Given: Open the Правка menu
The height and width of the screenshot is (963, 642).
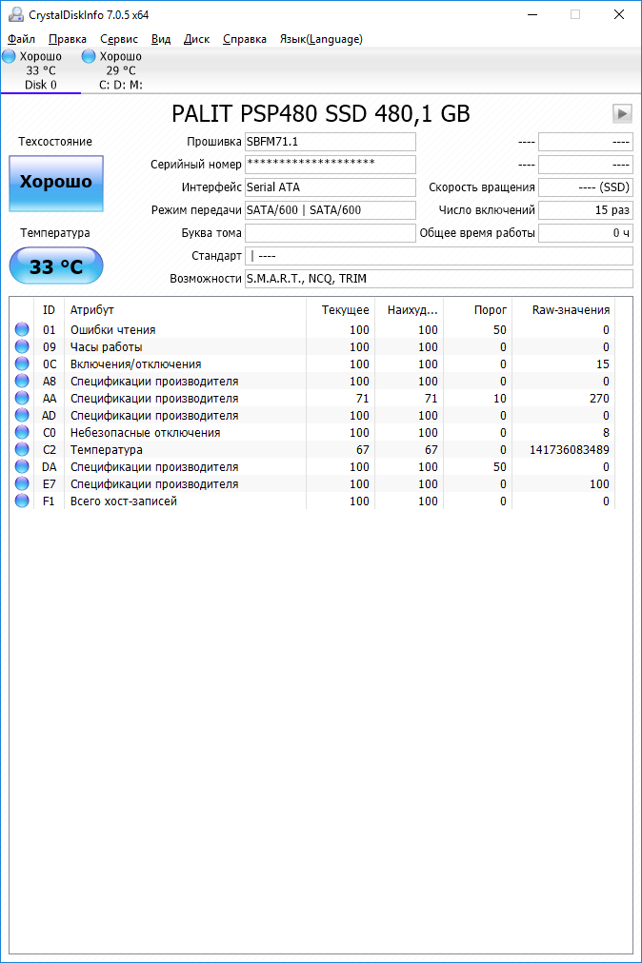Looking at the screenshot, I should 68,39.
